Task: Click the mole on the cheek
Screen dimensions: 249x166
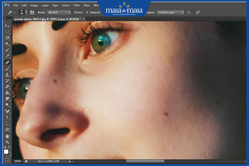Action: click(x=166, y=114)
